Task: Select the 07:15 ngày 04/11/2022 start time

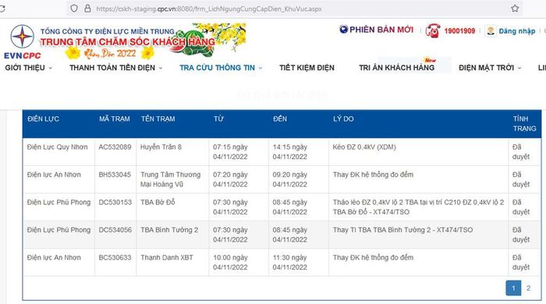Action: (230, 152)
